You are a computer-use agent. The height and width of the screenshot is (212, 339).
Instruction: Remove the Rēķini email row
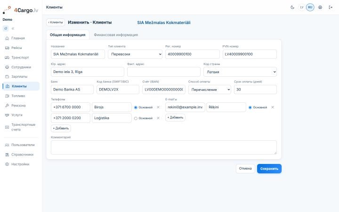click(x=273, y=107)
